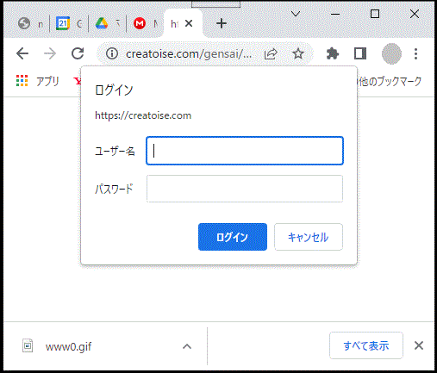437x373 pixels.
Task: Click the share page icon
Action: (271, 53)
